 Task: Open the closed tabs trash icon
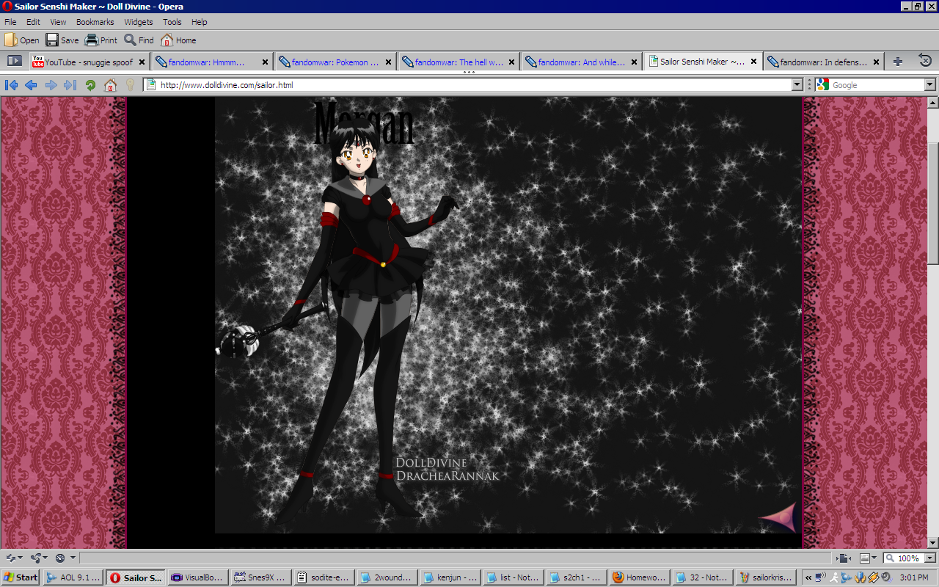(925, 62)
